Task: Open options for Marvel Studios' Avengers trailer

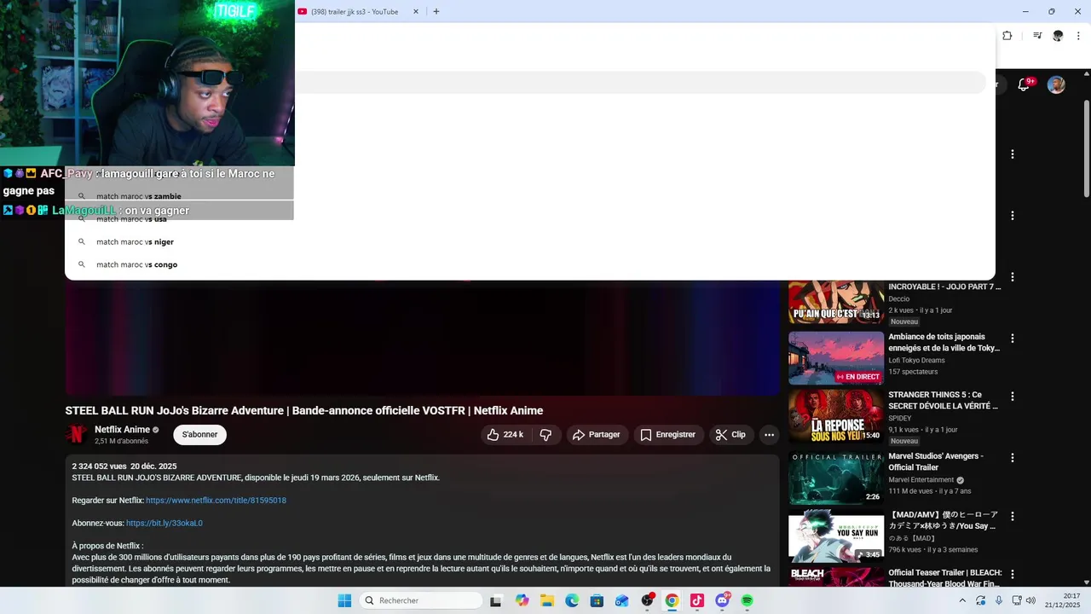Action: coord(1013,458)
